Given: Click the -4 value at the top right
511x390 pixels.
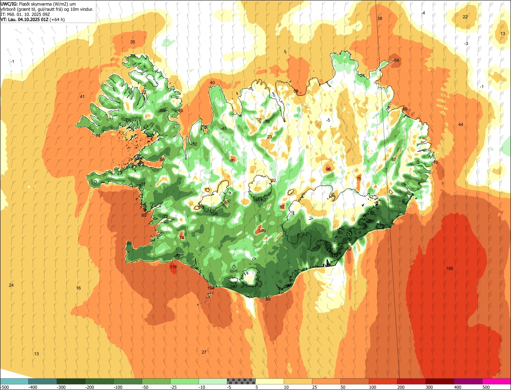Looking at the screenshot, I should (x=423, y=13).
